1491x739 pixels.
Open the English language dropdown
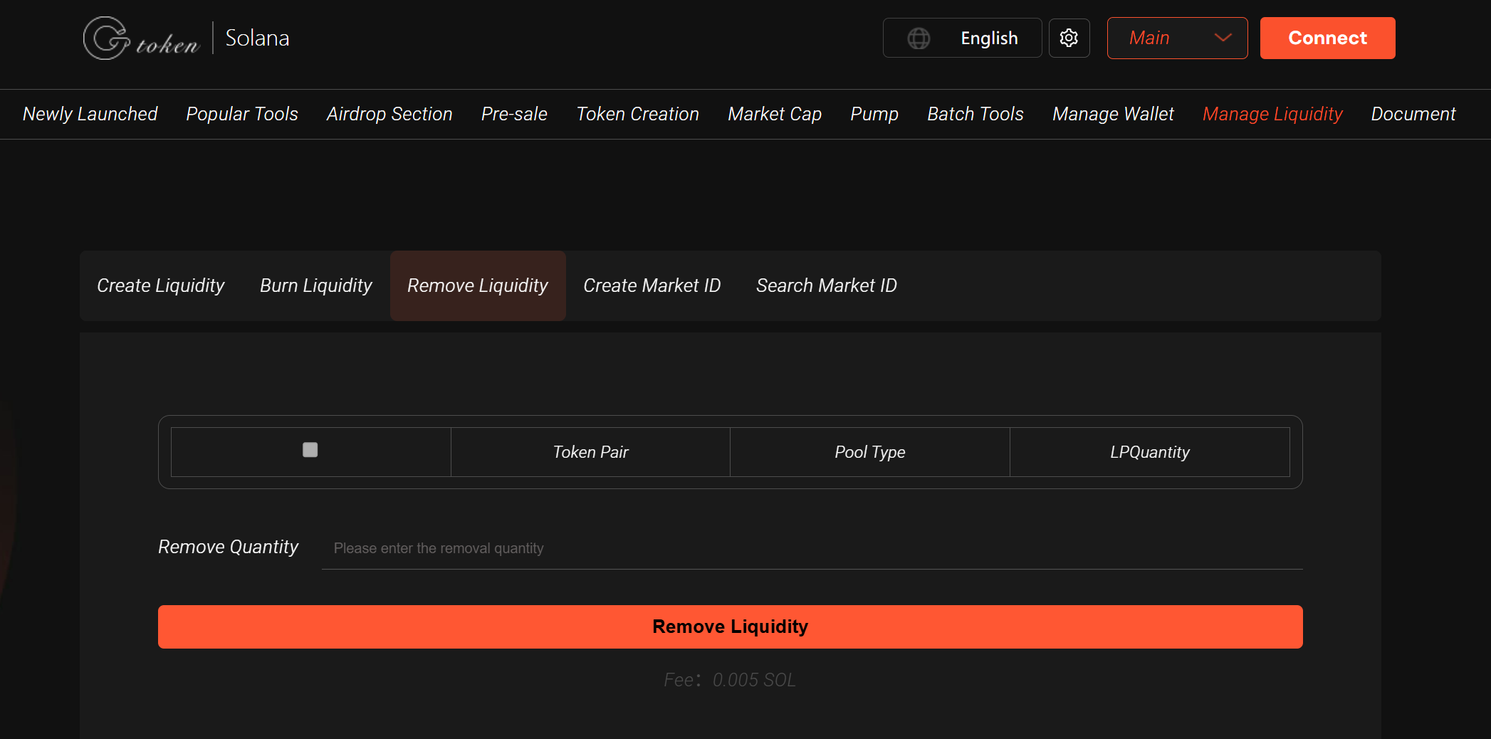989,38
